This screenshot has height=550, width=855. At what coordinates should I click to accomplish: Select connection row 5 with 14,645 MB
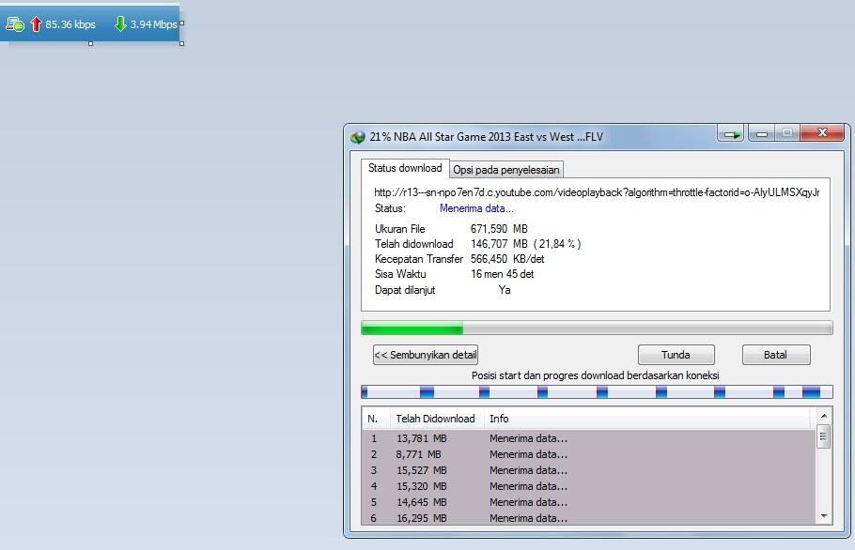tap(589, 502)
